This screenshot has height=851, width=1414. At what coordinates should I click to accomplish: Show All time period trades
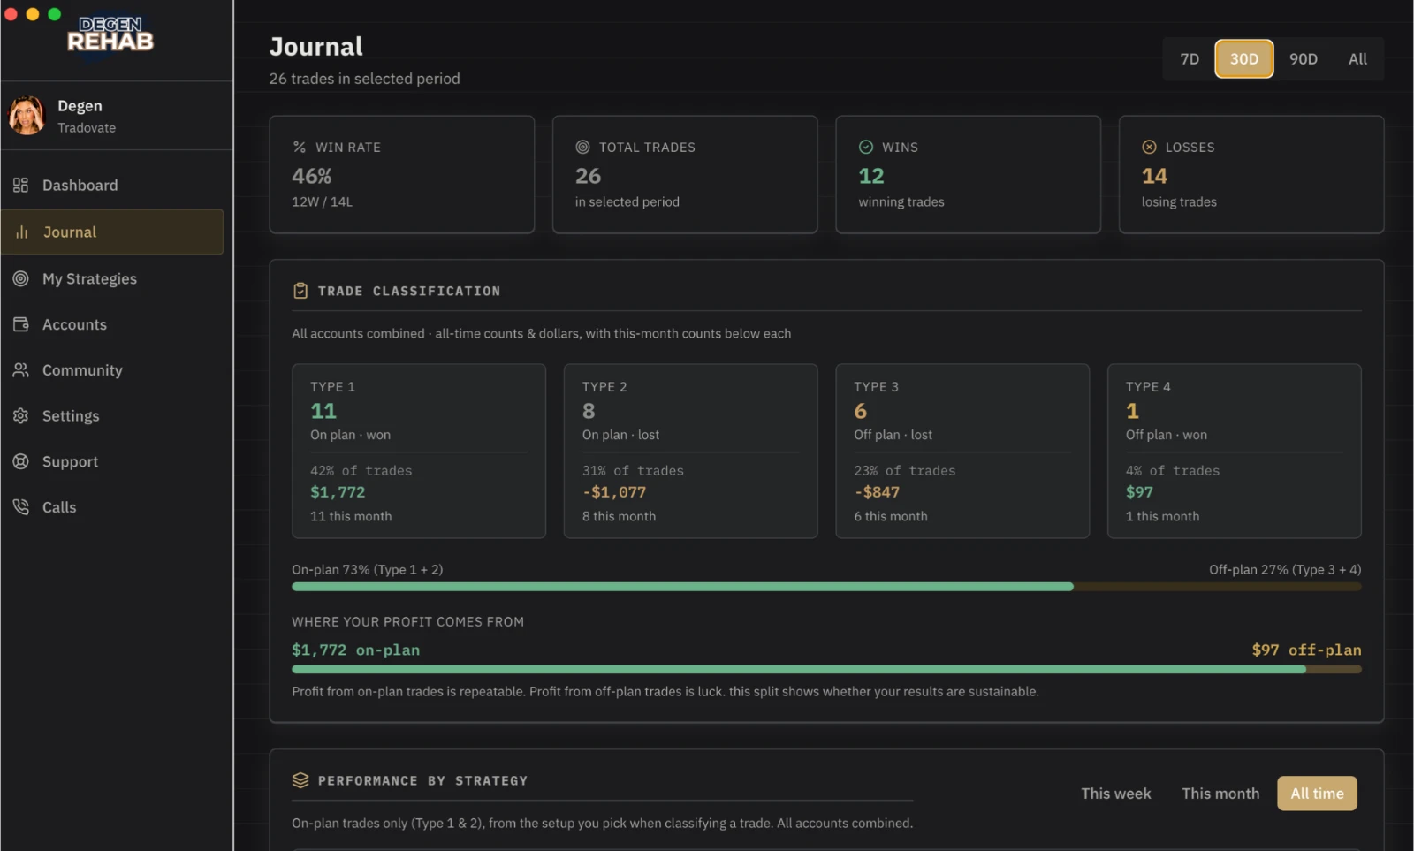coord(1357,59)
